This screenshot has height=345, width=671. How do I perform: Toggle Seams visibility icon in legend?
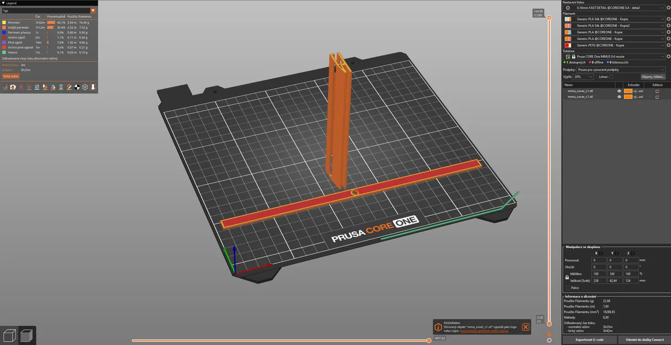pos(37,87)
